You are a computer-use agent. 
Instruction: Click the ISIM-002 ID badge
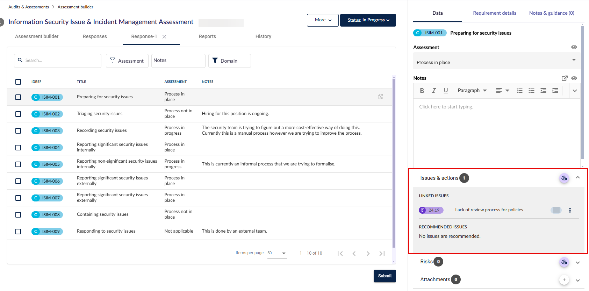(x=47, y=114)
